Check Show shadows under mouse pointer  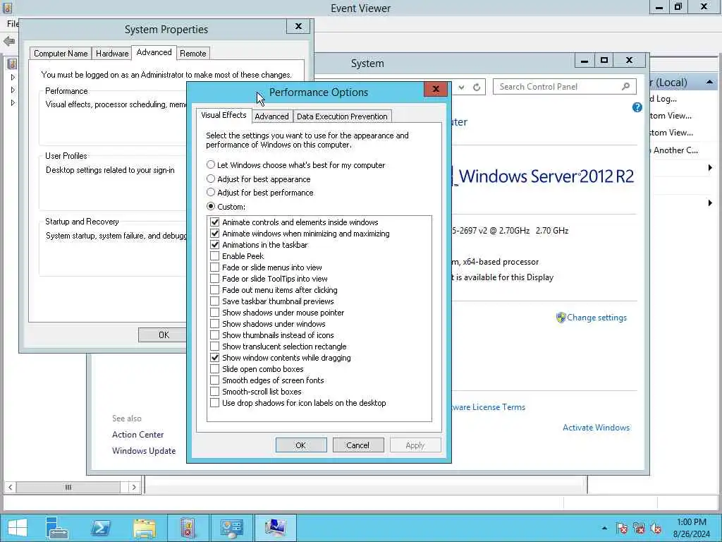pos(214,313)
